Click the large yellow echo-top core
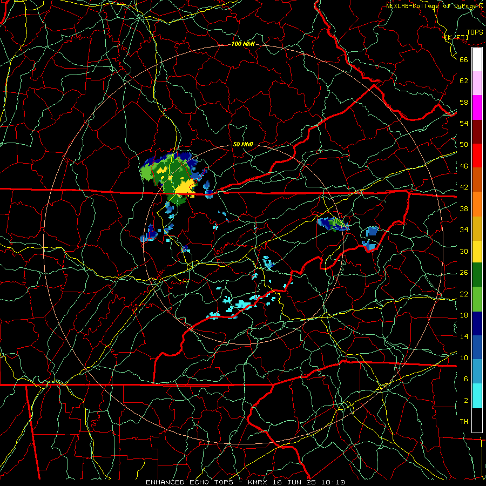Screen dimensions: 486x486 click(185, 187)
